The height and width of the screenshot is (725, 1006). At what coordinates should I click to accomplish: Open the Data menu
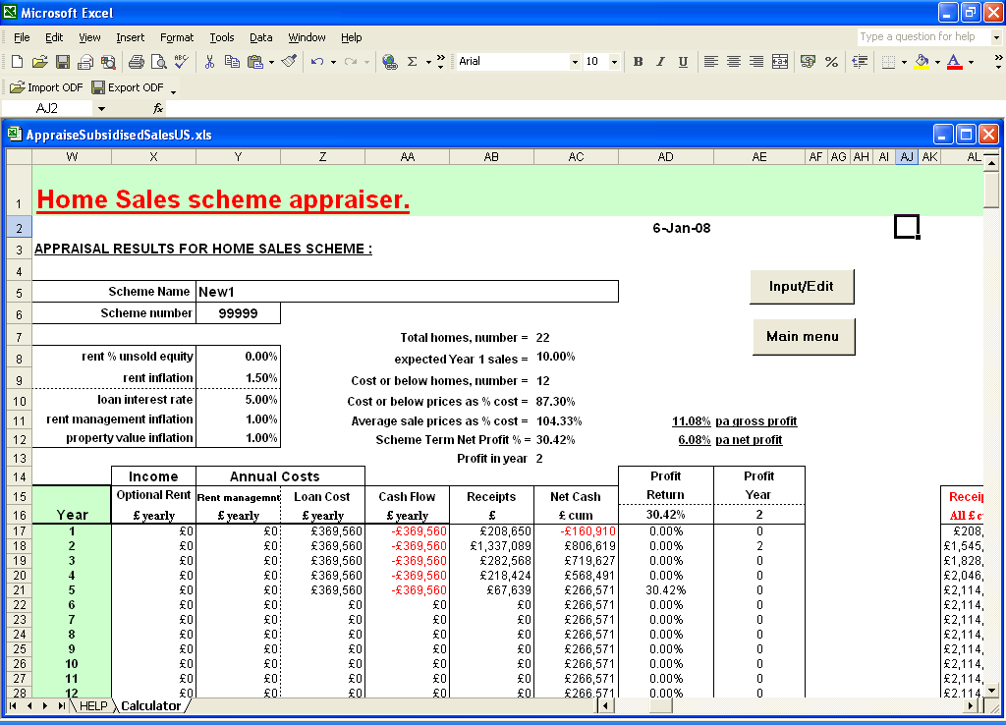(x=261, y=37)
